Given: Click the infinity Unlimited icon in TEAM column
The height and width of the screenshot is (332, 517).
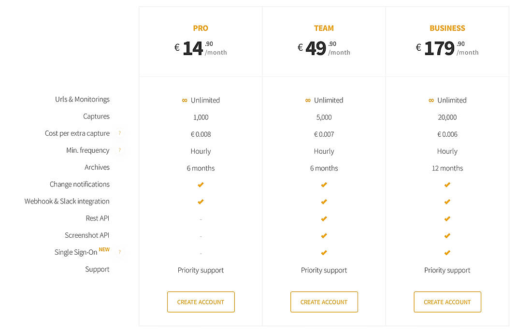Looking at the screenshot, I should (307, 100).
